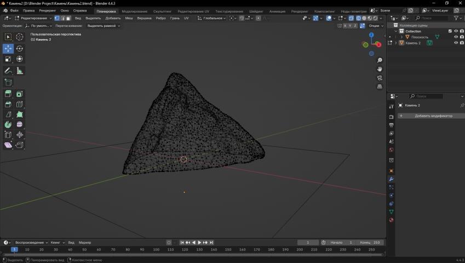Viewport: 465px width, 263px height.
Task: Switch perspective/orthographic grid icon
Action: click(x=380, y=87)
